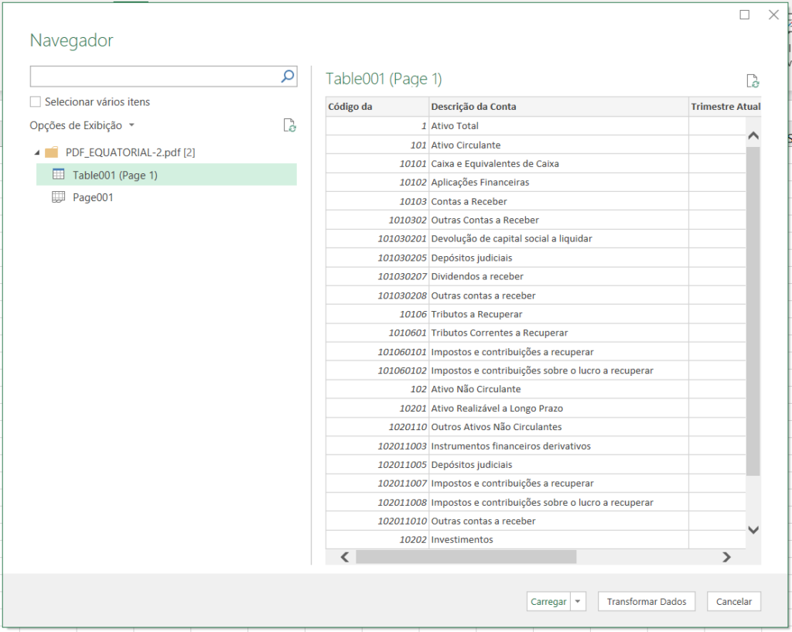Click Tributos Correntes a Recuperar cell
The height and width of the screenshot is (632, 792).
pyautogui.click(x=558, y=333)
